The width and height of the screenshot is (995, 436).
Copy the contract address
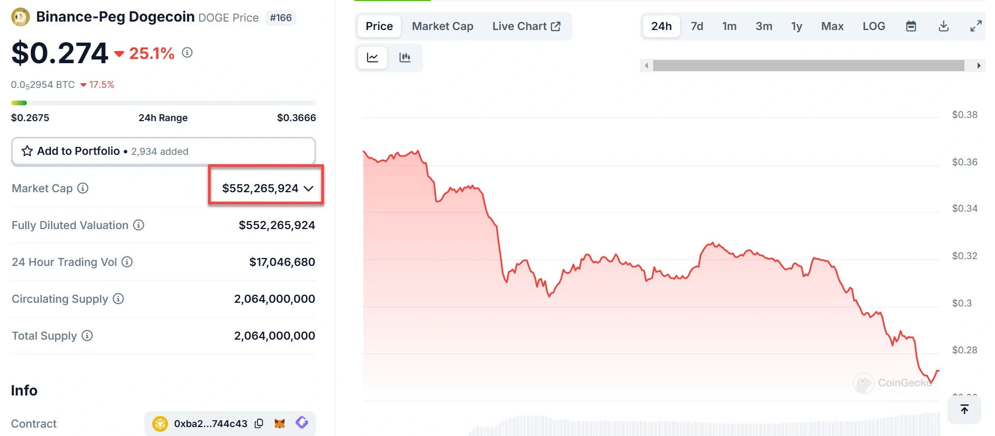259,423
